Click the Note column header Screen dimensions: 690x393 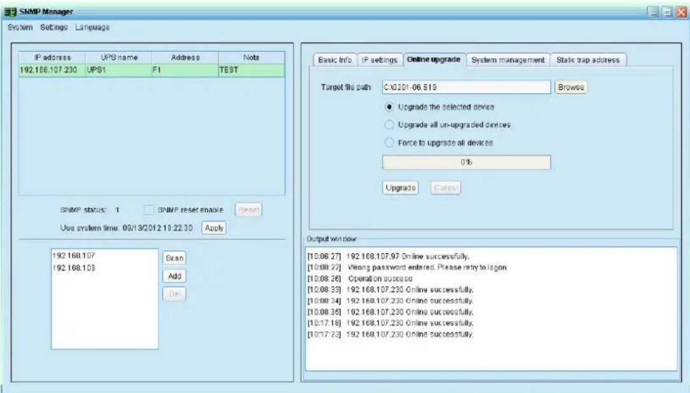tap(251, 58)
